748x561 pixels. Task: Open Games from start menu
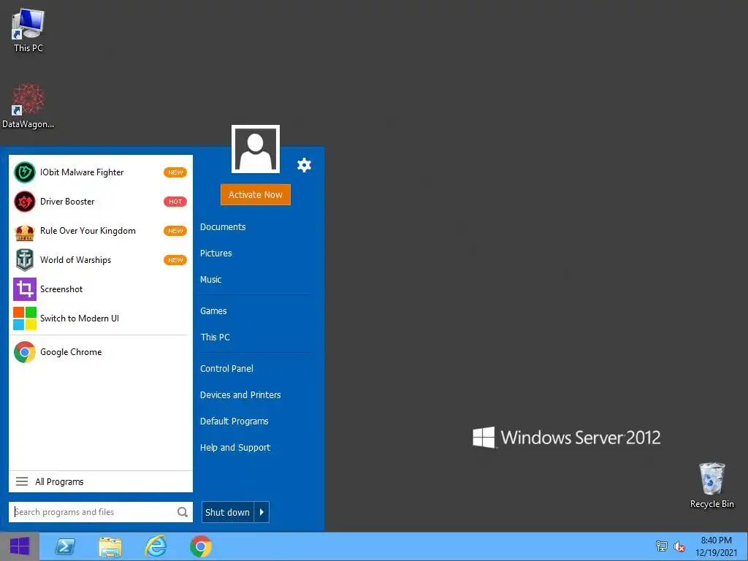tap(213, 311)
